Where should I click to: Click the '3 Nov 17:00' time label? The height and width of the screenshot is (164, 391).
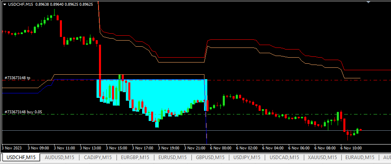click(x=143, y=148)
